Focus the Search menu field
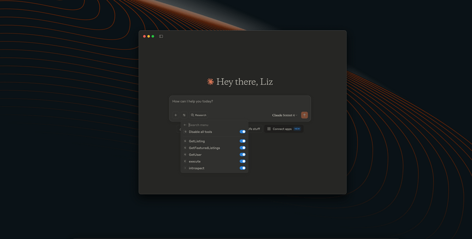Image resolution: width=472 pixels, height=239 pixels. [214, 125]
